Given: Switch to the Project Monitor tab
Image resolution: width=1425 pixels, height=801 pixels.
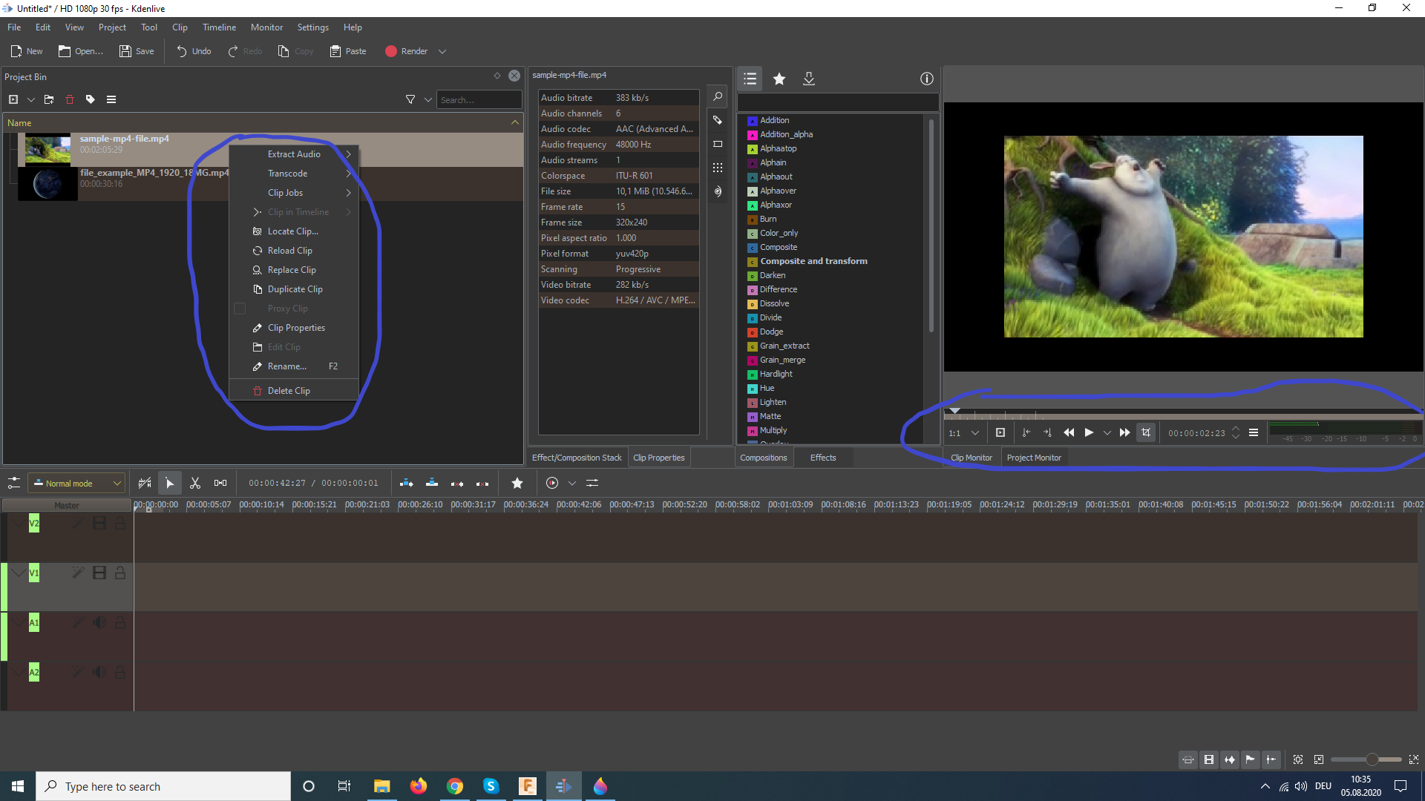Looking at the screenshot, I should (1033, 458).
